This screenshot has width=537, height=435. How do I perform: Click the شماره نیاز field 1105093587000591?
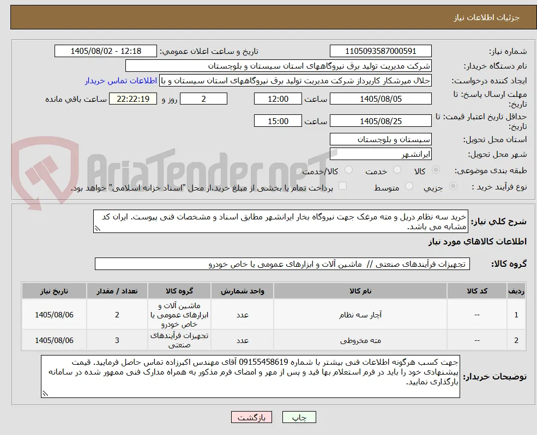pos(381,51)
